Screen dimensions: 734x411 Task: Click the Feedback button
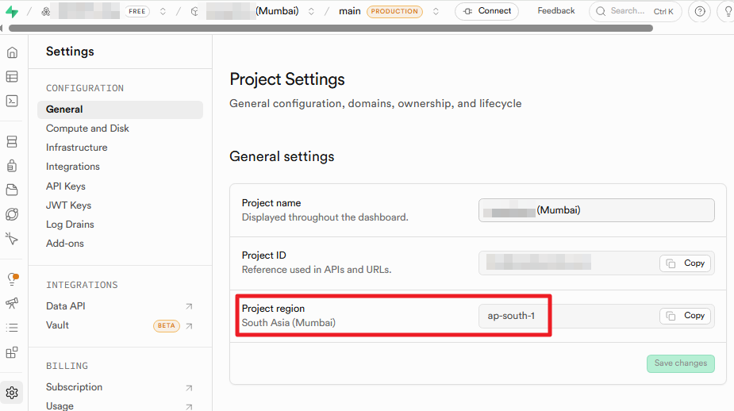556,11
